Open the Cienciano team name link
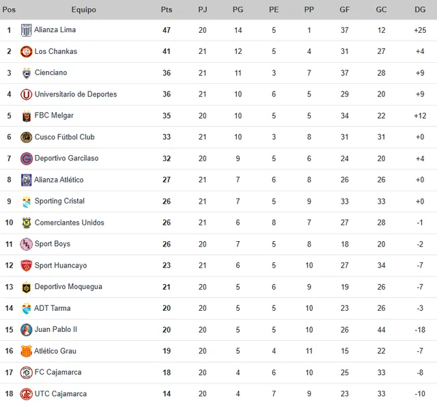This screenshot has width=437, height=403. pos(51,72)
